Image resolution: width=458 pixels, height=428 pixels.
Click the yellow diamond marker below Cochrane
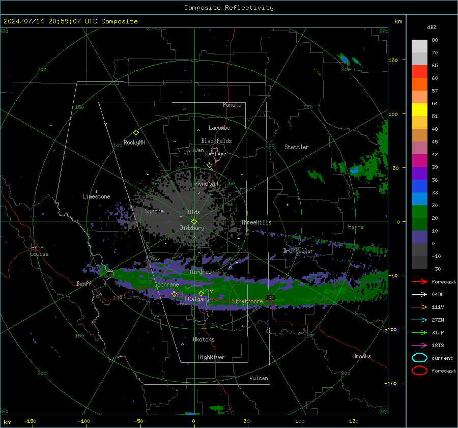point(174,294)
